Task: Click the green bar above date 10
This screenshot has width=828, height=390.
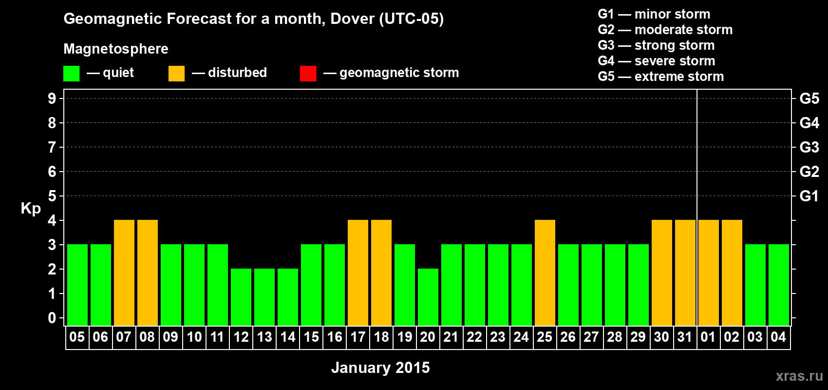Action: coord(194,285)
